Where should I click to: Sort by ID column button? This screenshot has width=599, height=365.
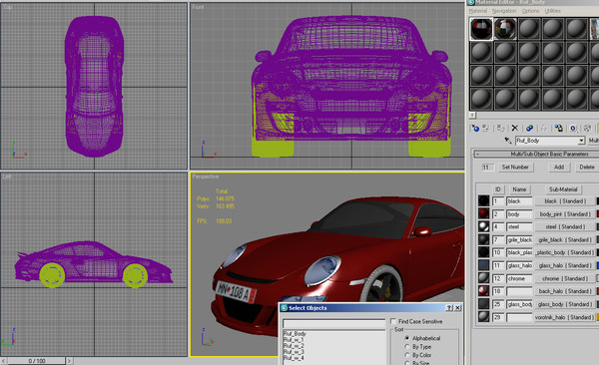[x=498, y=189]
